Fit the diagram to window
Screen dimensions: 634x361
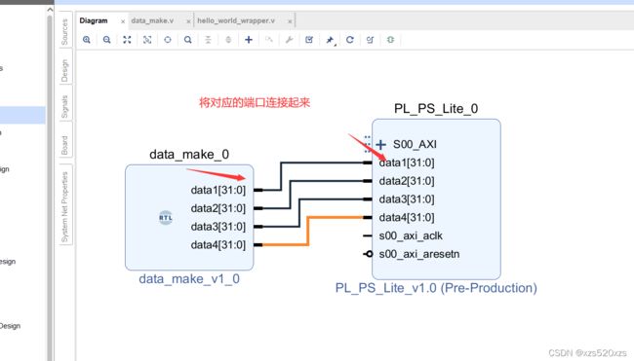(127, 40)
